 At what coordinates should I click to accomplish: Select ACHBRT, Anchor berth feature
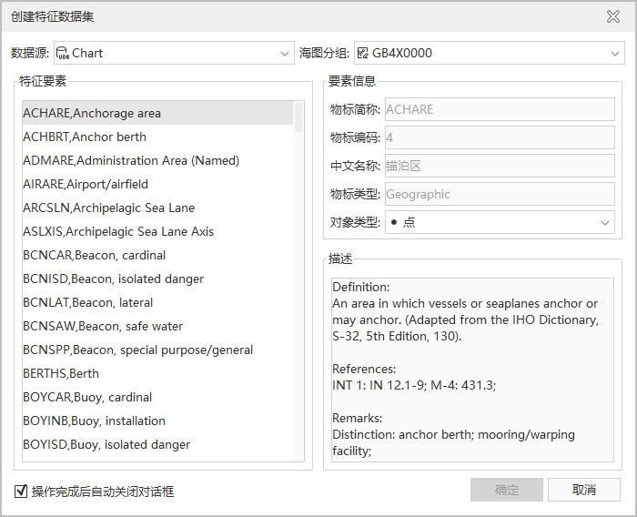coord(85,137)
